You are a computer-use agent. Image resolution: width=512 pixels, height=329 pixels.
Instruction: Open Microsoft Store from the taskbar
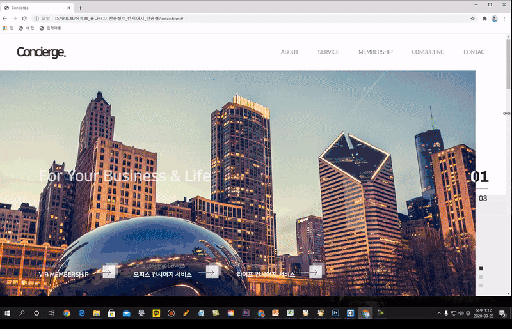point(111,314)
